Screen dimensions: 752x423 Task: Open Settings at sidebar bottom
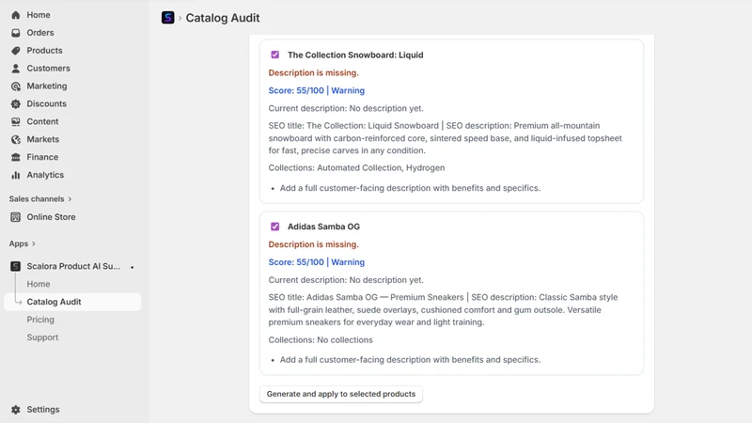click(43, 410)
